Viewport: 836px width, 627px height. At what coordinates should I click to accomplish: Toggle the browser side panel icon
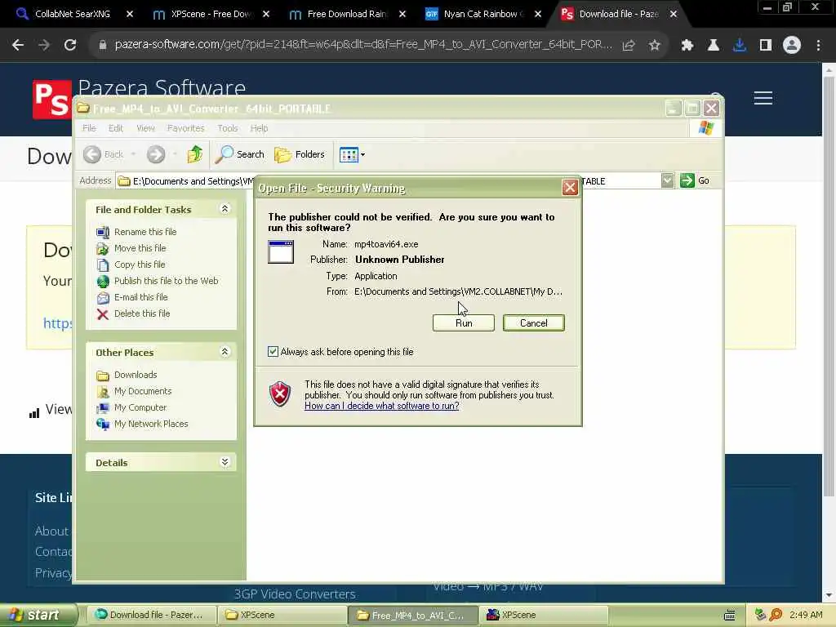click(x=766, y=46)
